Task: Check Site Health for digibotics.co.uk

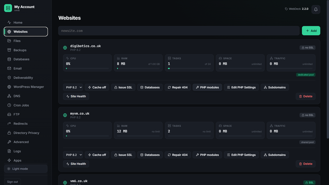Action: (76, 96)
